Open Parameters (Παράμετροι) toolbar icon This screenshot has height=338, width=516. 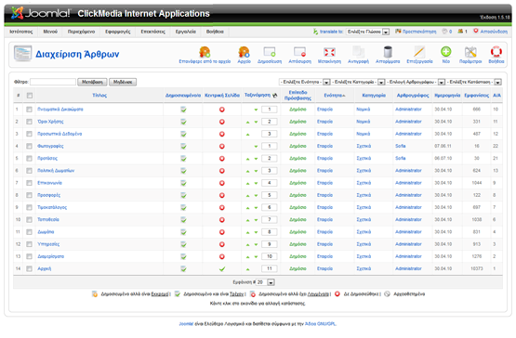click(x=470, y=52)
